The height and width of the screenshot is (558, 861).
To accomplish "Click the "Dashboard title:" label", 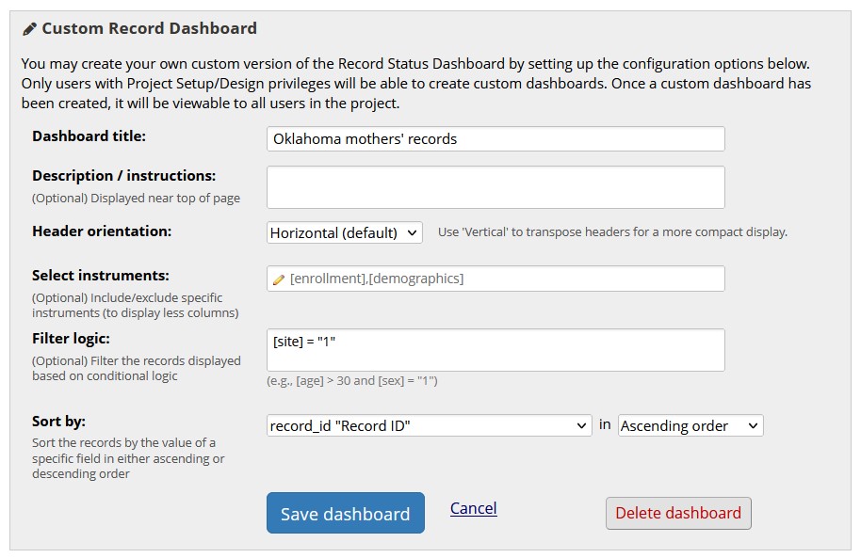I will pyautogui.click(x=89, y=136).
